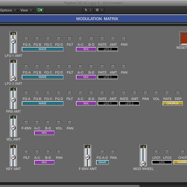The height and width of the screenshot is (187, 187).
Task: Toggle PAN button in KEY AMT section
Action: [58, 151]
